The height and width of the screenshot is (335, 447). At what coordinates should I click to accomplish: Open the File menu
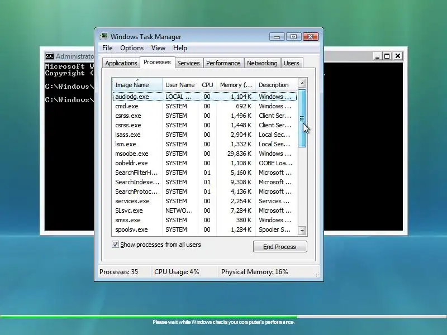(x=107, y=48)
